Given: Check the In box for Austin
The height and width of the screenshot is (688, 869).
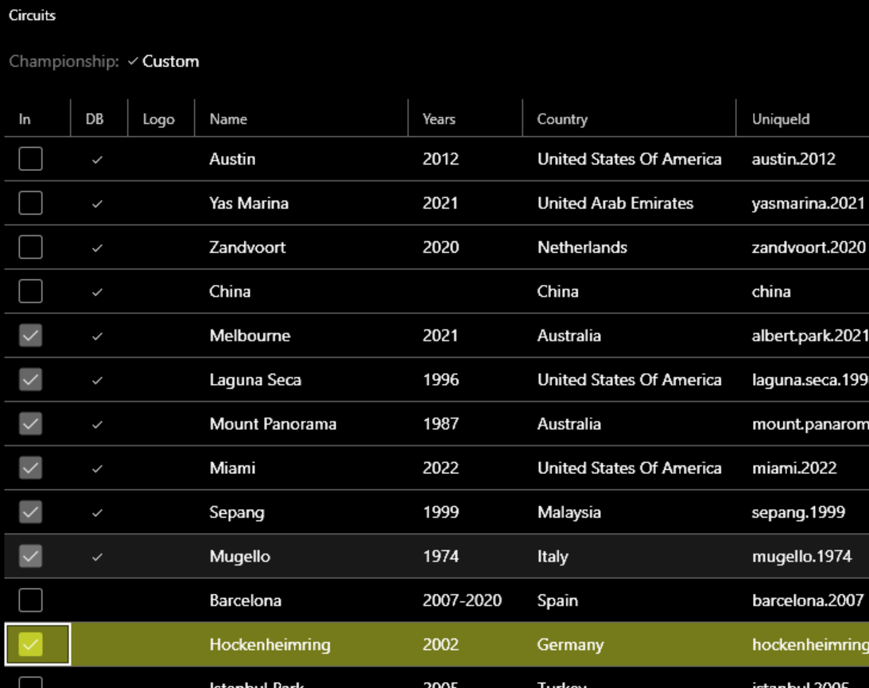Looking at the screenshot, I should point(30,159).
